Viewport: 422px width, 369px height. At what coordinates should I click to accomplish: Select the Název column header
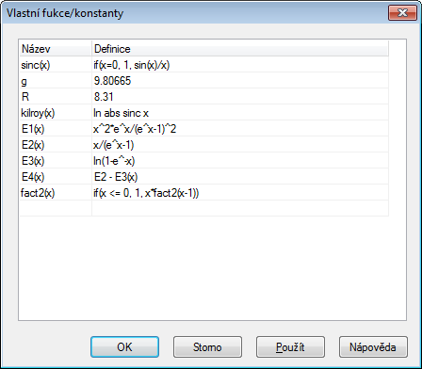(56, 49)
